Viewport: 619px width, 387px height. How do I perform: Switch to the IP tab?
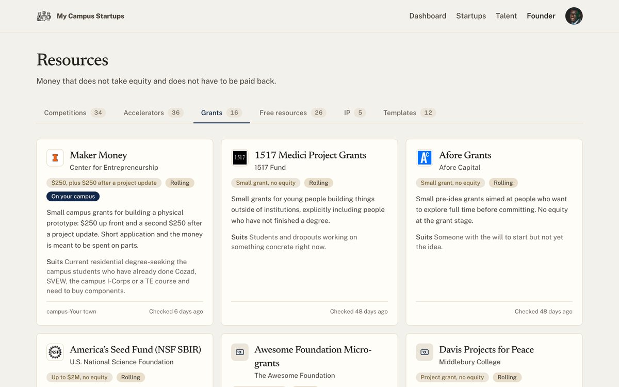(x=355, y=112)
